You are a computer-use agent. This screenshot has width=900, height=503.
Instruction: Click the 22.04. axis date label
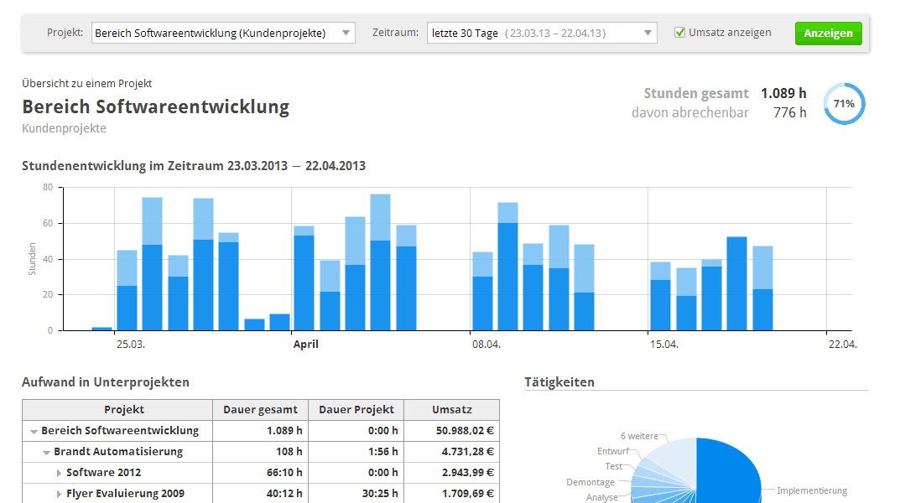843,344
